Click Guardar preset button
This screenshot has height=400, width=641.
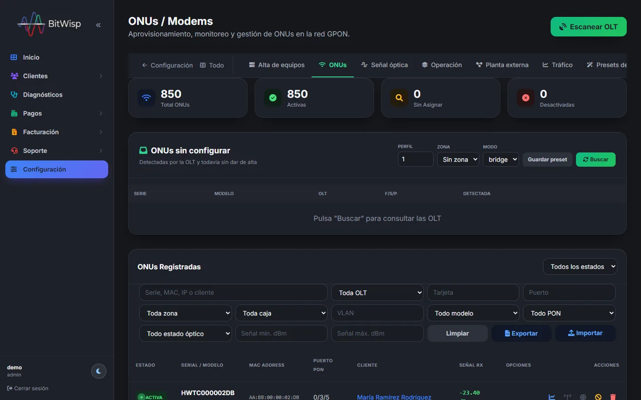pyautogui.click(x=548, y=160)
